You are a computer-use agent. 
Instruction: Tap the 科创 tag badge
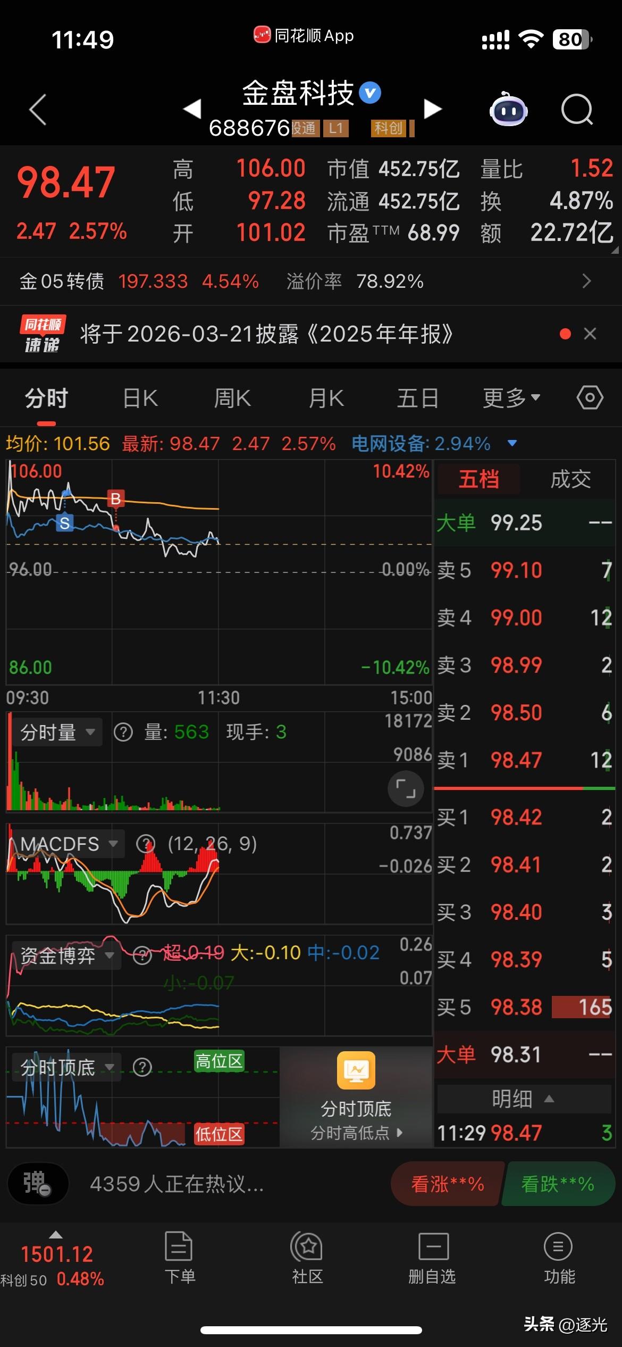coord(388,128)
